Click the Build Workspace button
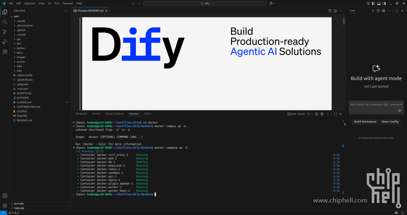Screen dimensions: 407x215 coord(365,122)
